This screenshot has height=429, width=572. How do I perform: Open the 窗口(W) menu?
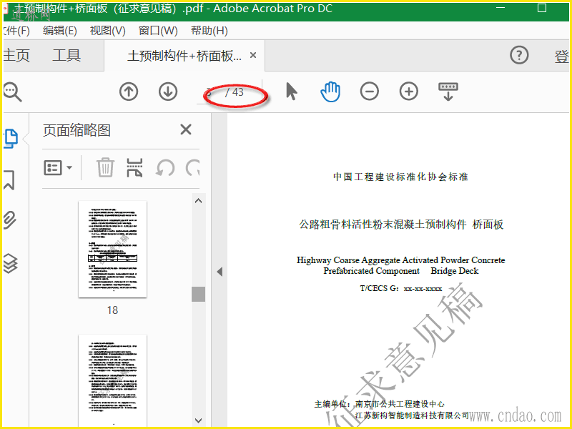(158, 31)
